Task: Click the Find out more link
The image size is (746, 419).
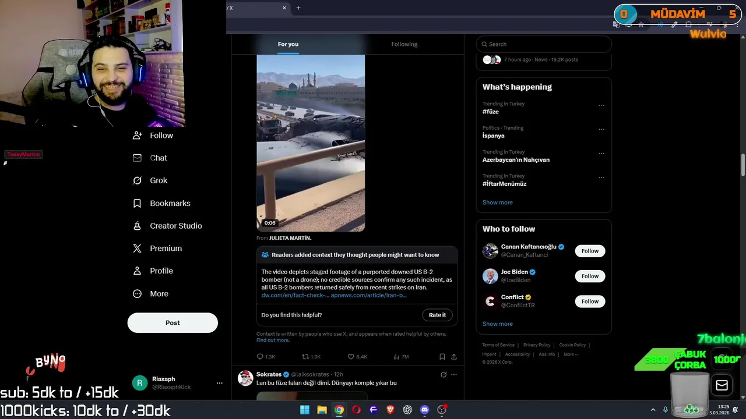Action: pos(273,340)
